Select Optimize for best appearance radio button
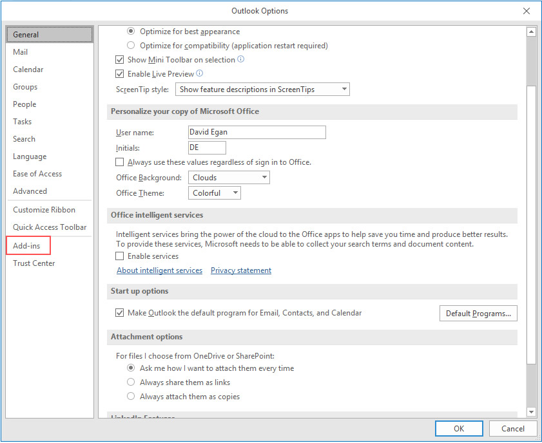This screenshot has width=542, height=443. point(131,32)
